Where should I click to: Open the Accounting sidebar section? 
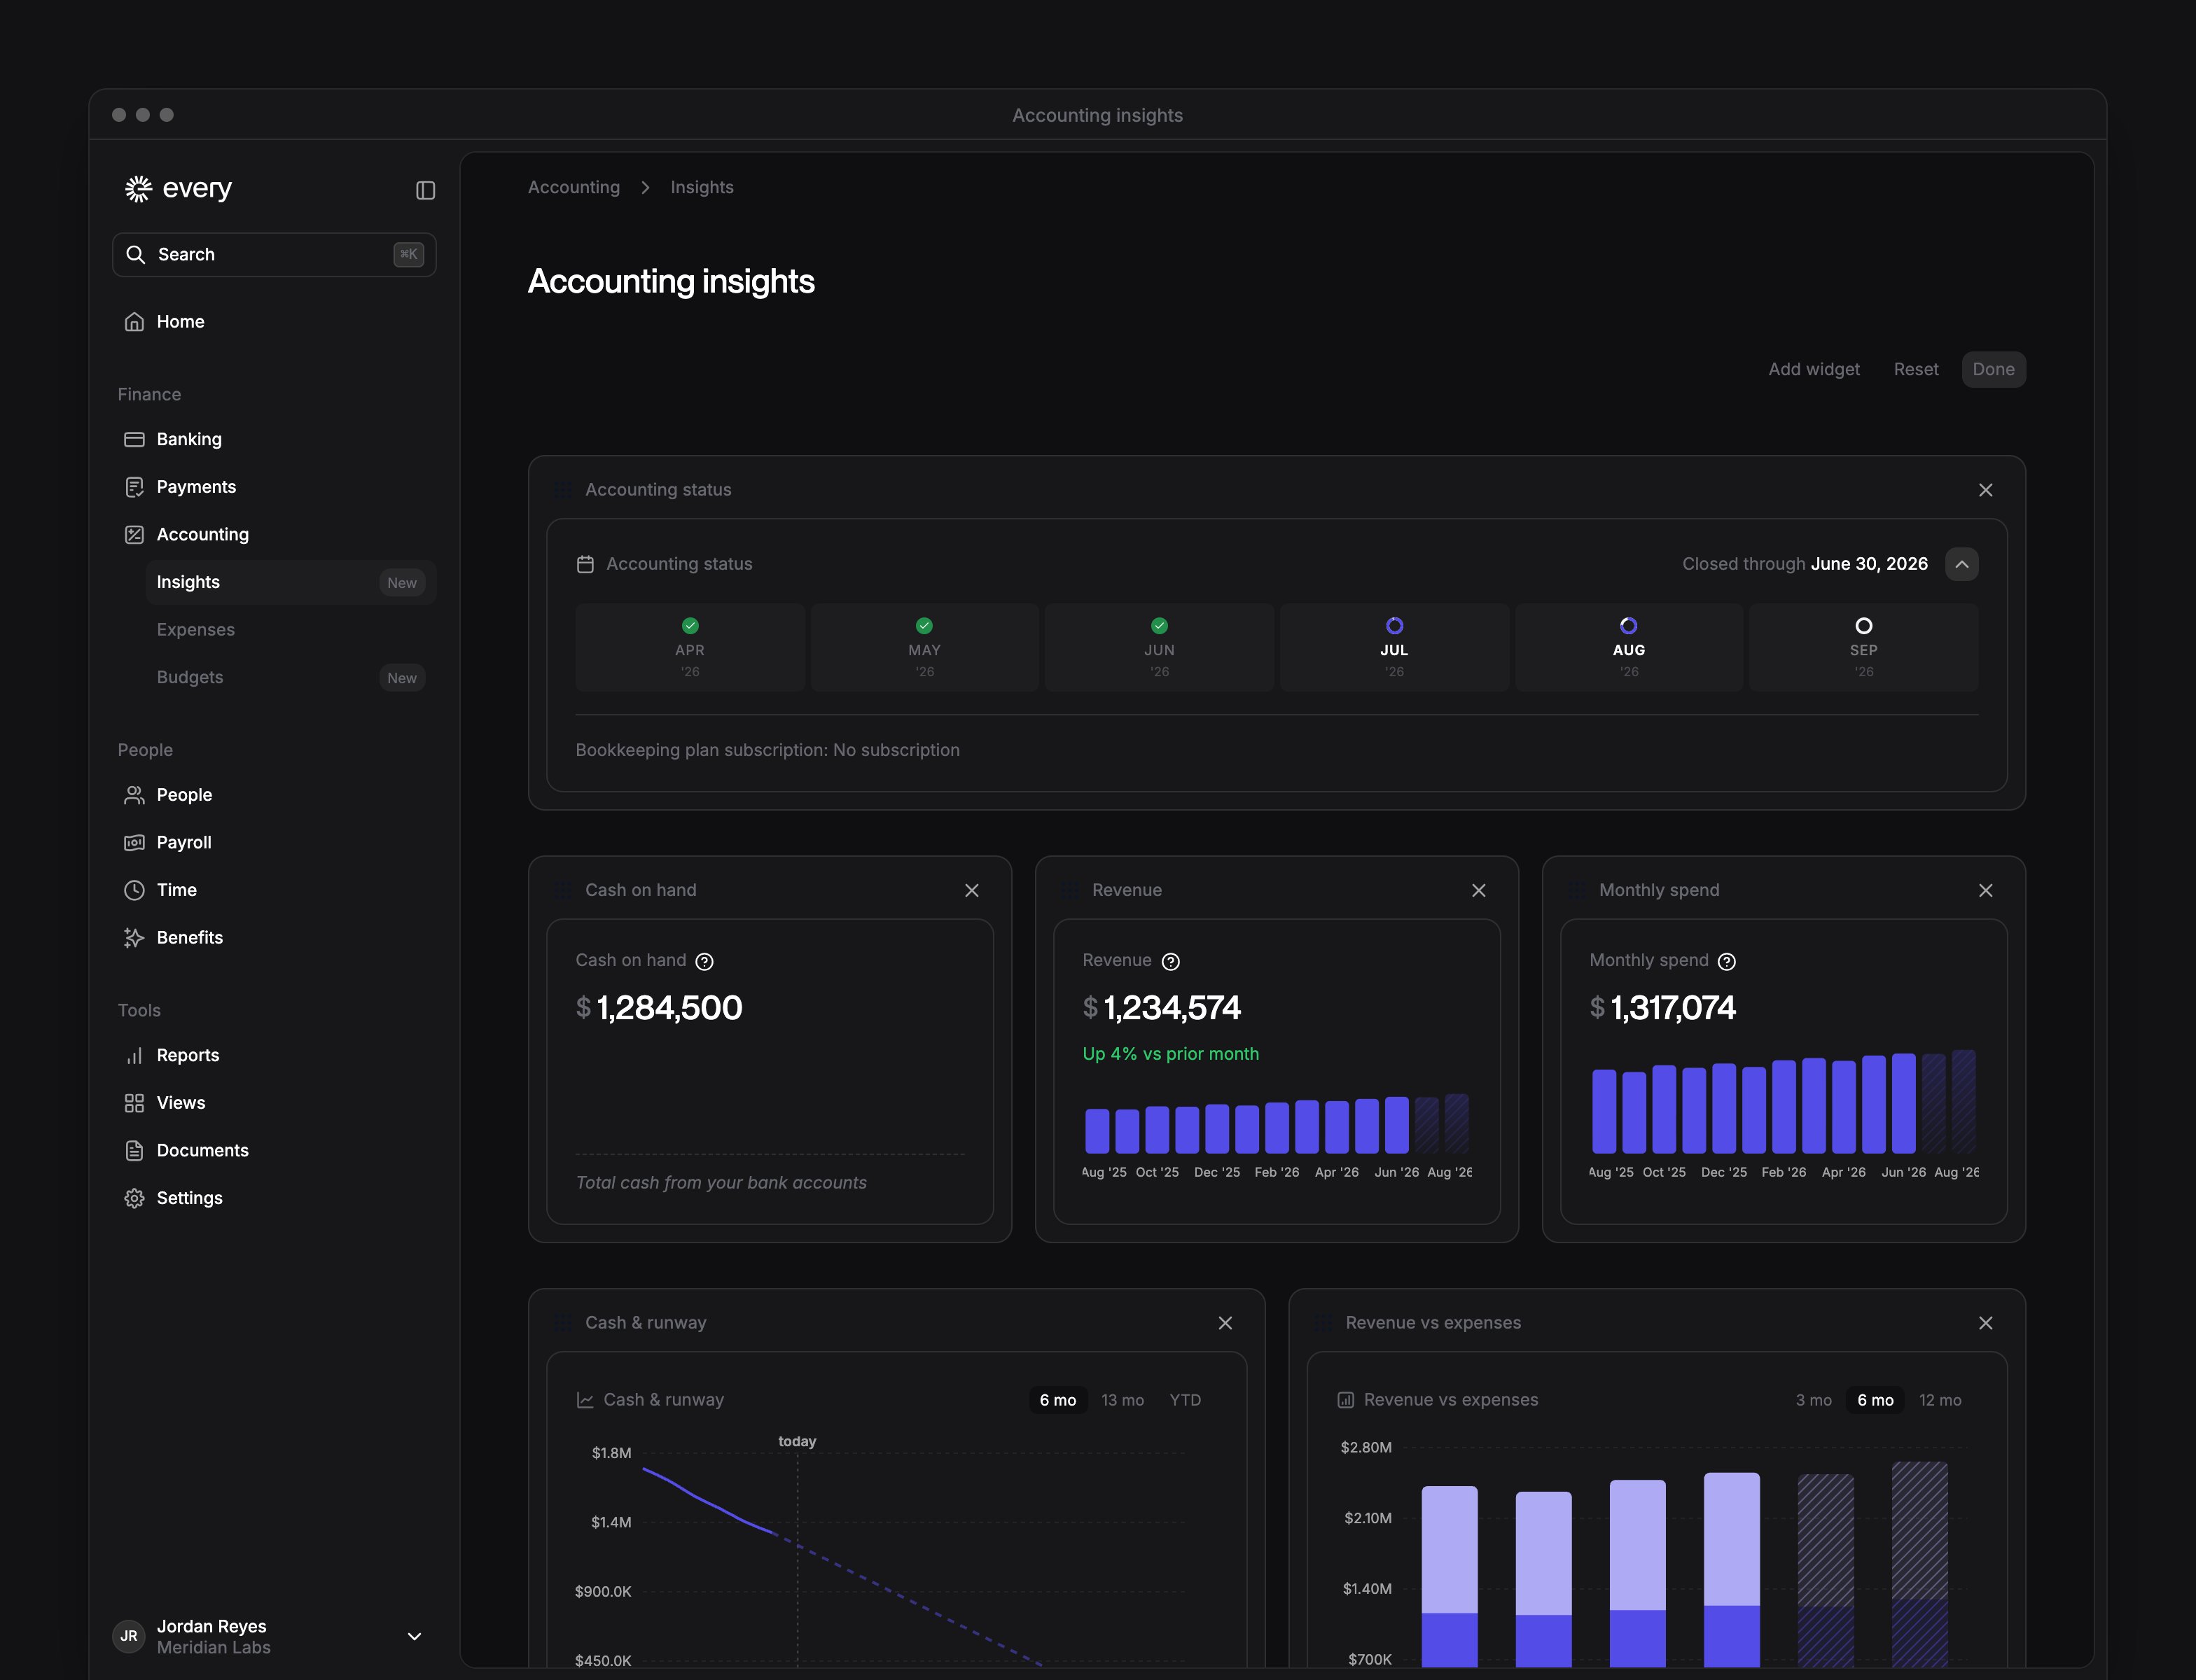[274, 535]
